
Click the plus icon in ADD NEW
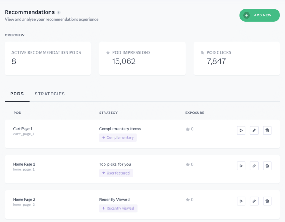(x=247, y=15)
